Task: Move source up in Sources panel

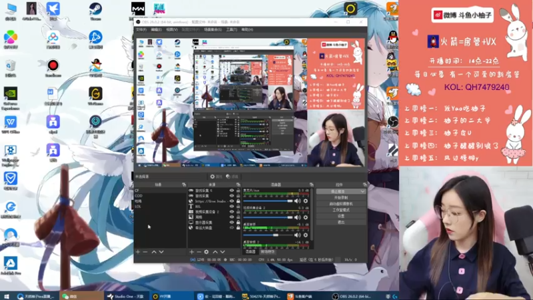Action: (215, 252)
